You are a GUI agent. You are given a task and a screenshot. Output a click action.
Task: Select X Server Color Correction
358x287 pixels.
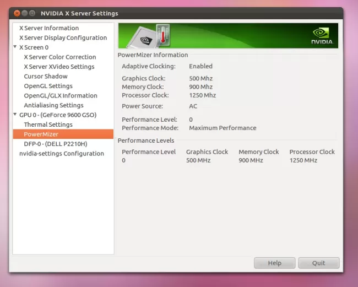(x=59, y=57)
